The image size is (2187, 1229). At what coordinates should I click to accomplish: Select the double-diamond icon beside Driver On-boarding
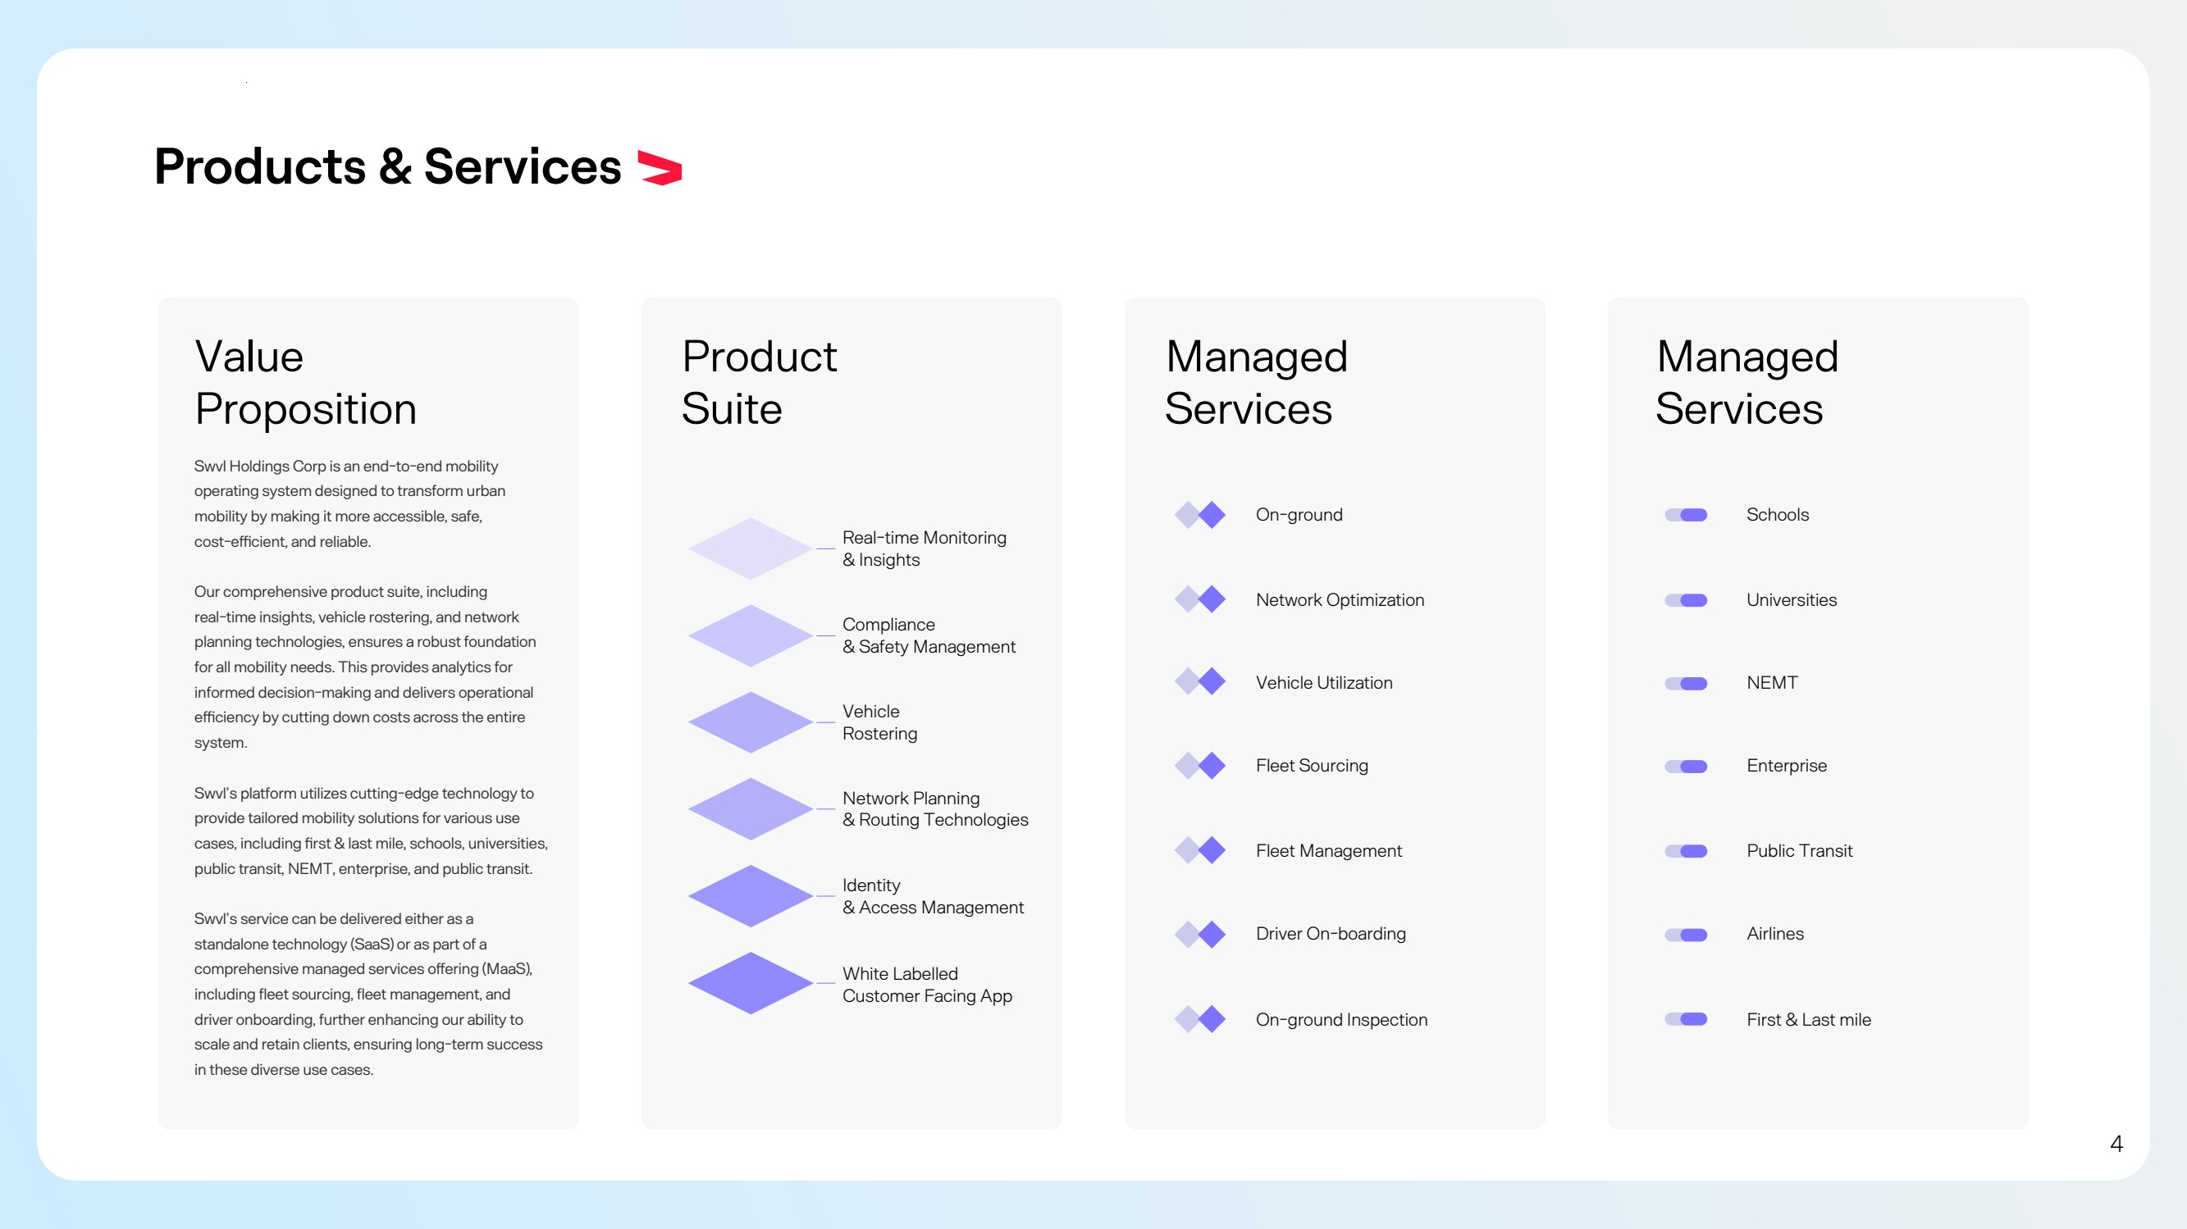pyautogui.click(x=1199, y=935)
